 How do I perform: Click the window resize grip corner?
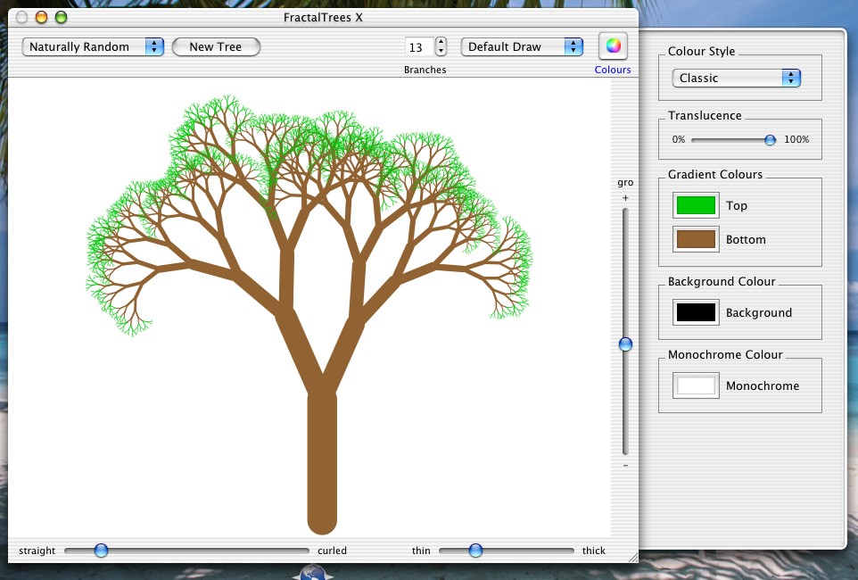(x=632, y=557)
